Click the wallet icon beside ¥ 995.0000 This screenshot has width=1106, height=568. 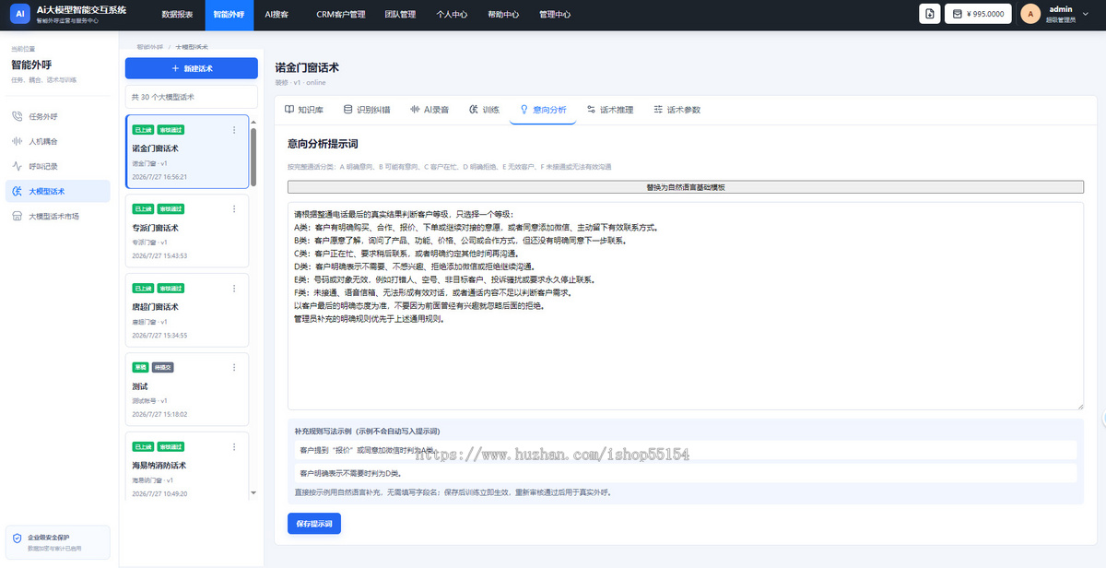click(957, 14)
